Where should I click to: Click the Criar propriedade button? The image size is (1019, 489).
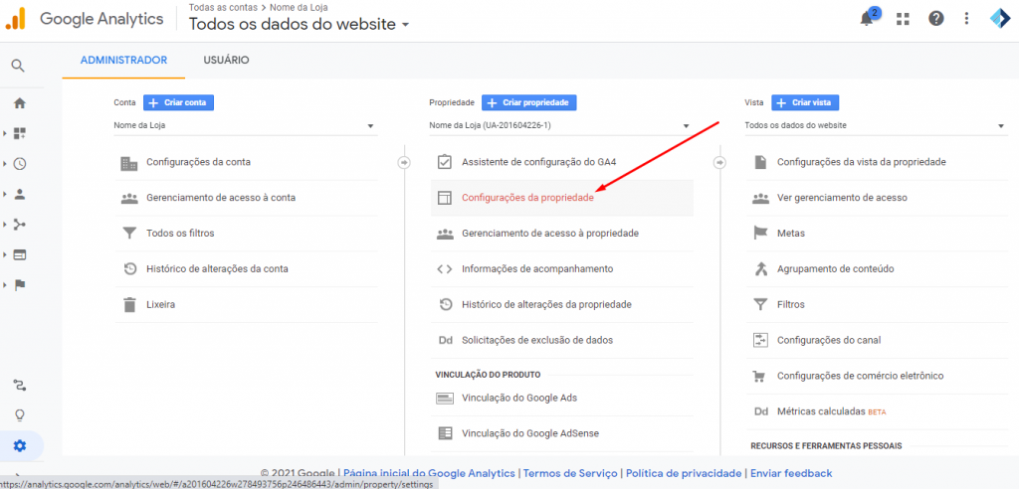tap(529, 102)
